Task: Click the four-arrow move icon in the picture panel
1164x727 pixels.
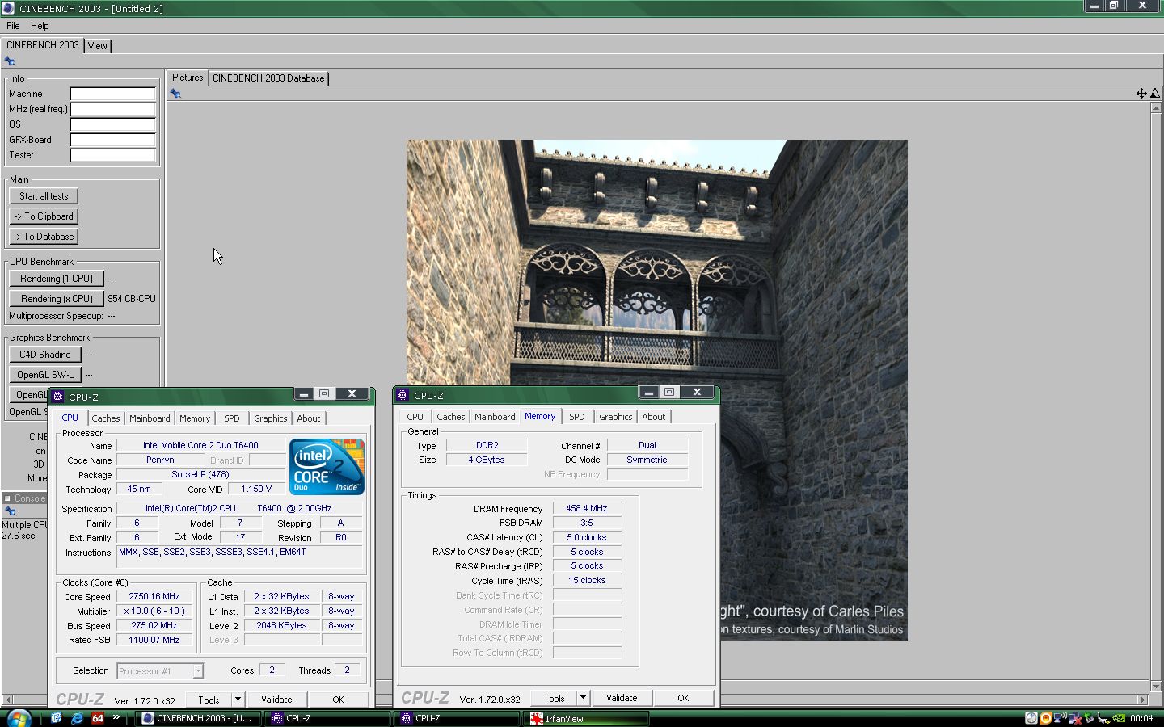Action: point(1141,94)
